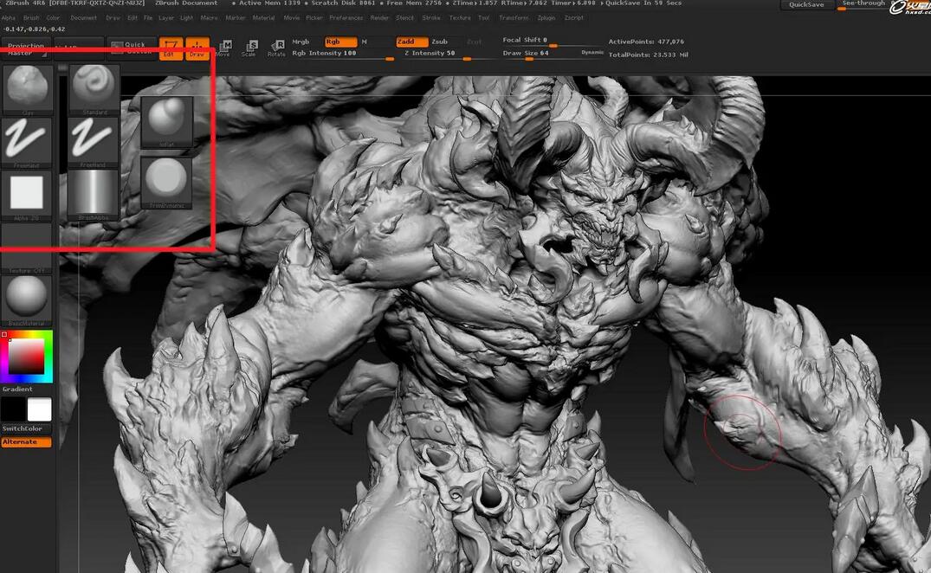931x573 pixels.
Task: Open the BasicMaterial sphere picker
Action: tap(27, 300)
